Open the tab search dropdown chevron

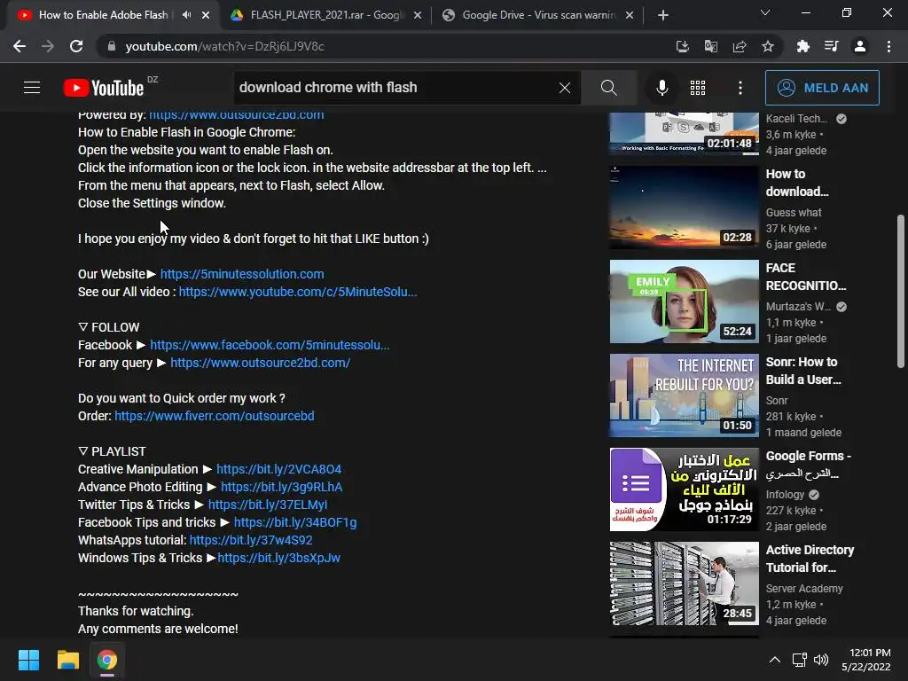pyautogui.click(x=765, y=12)
